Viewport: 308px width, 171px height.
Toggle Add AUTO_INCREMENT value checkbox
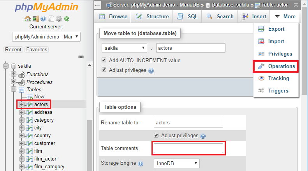104,60
